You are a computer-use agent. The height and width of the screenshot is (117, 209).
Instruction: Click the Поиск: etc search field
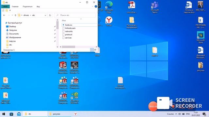[x=75, y=15]
